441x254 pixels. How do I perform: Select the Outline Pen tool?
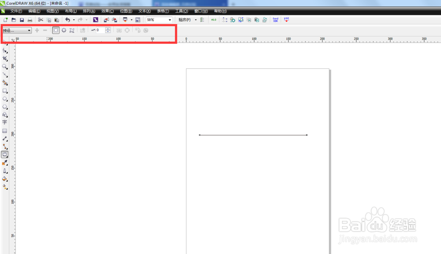[5, 171]
